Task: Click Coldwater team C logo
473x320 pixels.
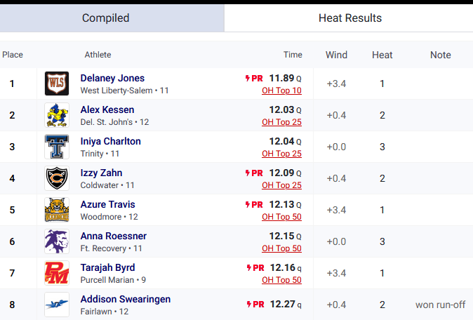Action: (56, 179)
